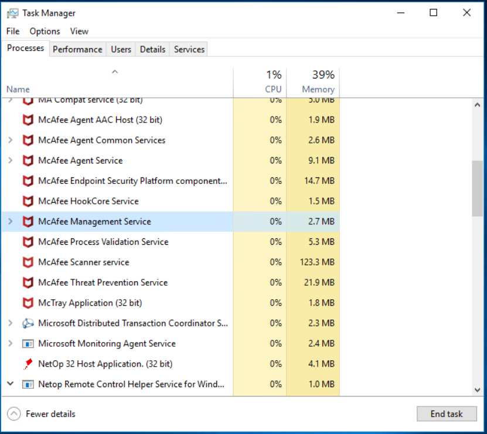This screenshot has height=434, width=487.
Task: Click the Task Manager title bar icon
Action: tap(12, 13)
